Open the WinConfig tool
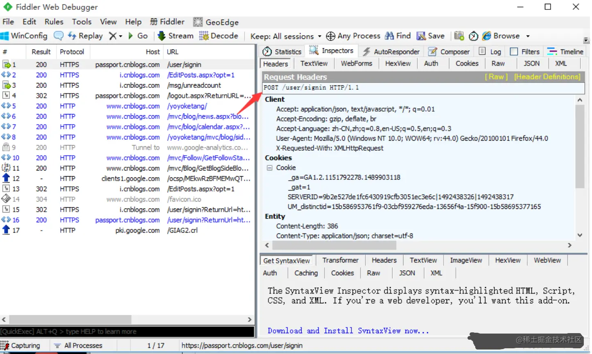 coord(24,36)
